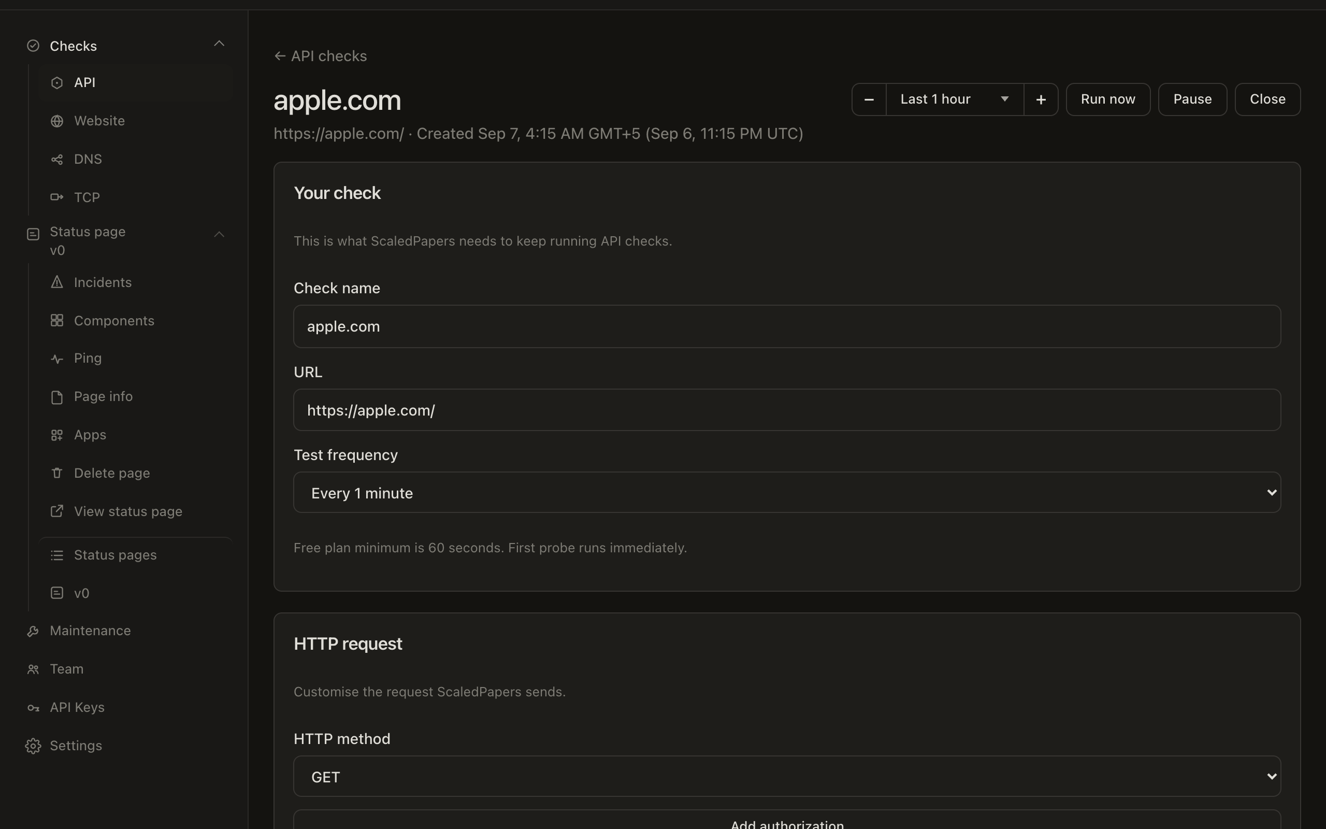The width and height of the screenshot is (1326, 829).
Task: Click the Website globe icon
Action: (57, 121)
